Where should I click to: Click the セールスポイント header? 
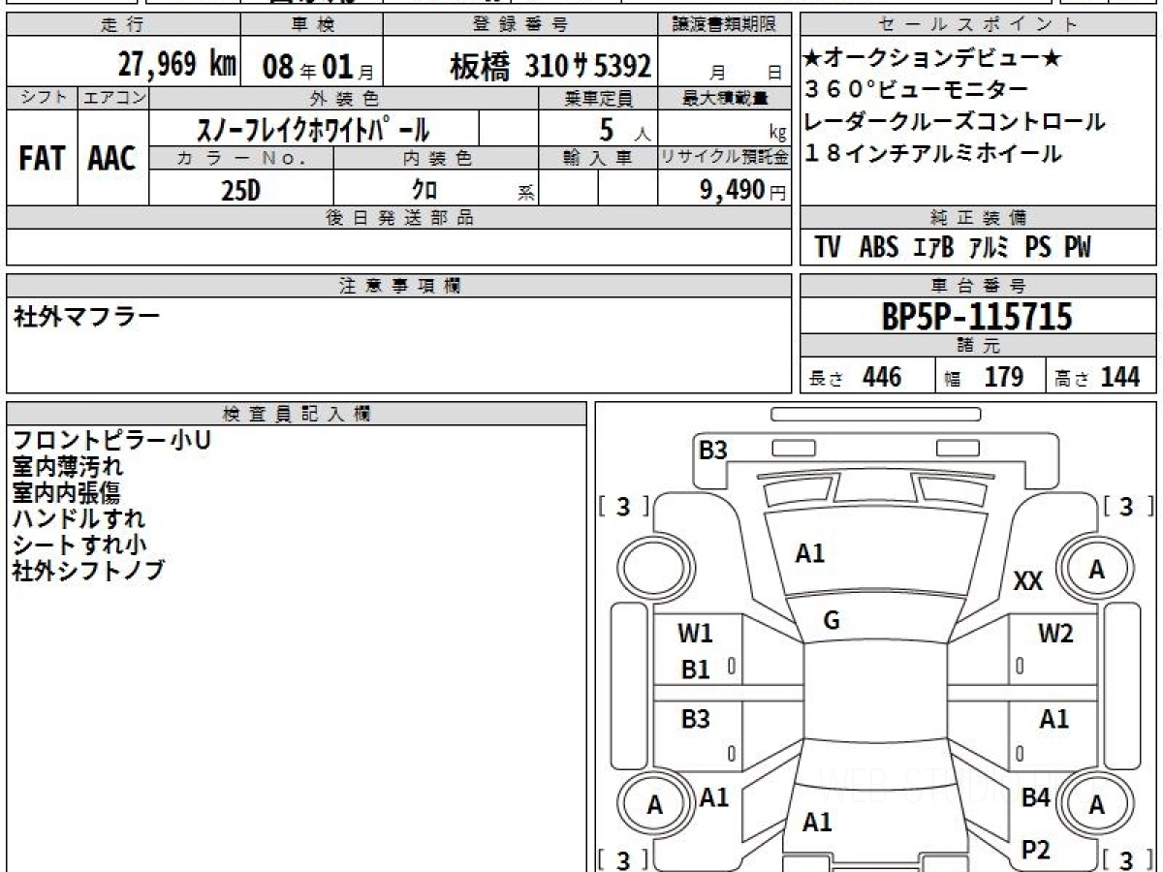978,25
